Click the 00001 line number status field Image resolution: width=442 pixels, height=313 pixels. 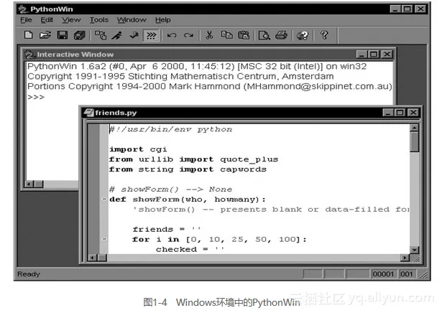tap(383, 274)
